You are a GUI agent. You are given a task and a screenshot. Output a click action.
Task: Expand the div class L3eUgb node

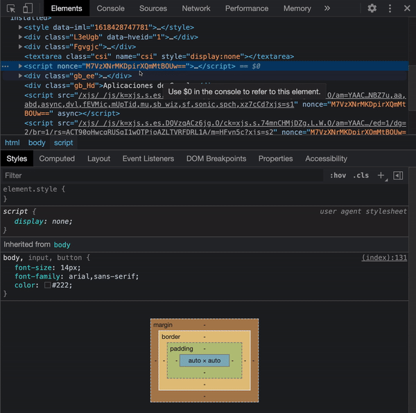click(20, 37)
